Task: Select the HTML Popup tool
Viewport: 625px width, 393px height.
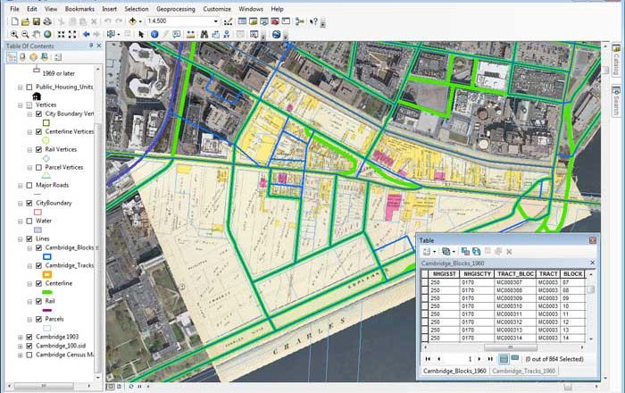Action: point(177,35)
